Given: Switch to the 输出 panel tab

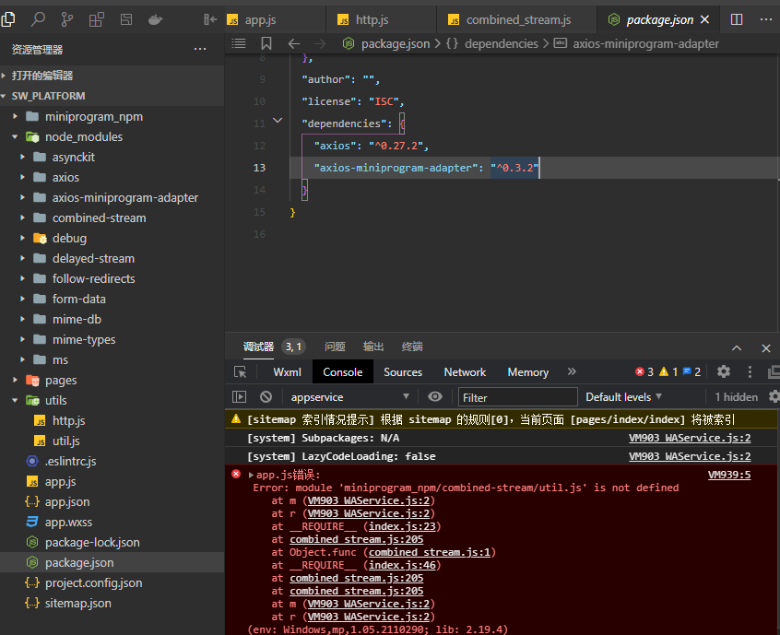Looking at the screenshot, I should [x=373, y=347].
